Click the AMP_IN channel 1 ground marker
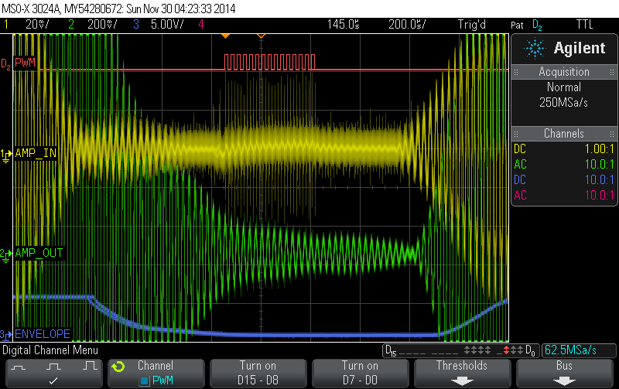Screen dimensions: 619x389 [x=6, y=153]
